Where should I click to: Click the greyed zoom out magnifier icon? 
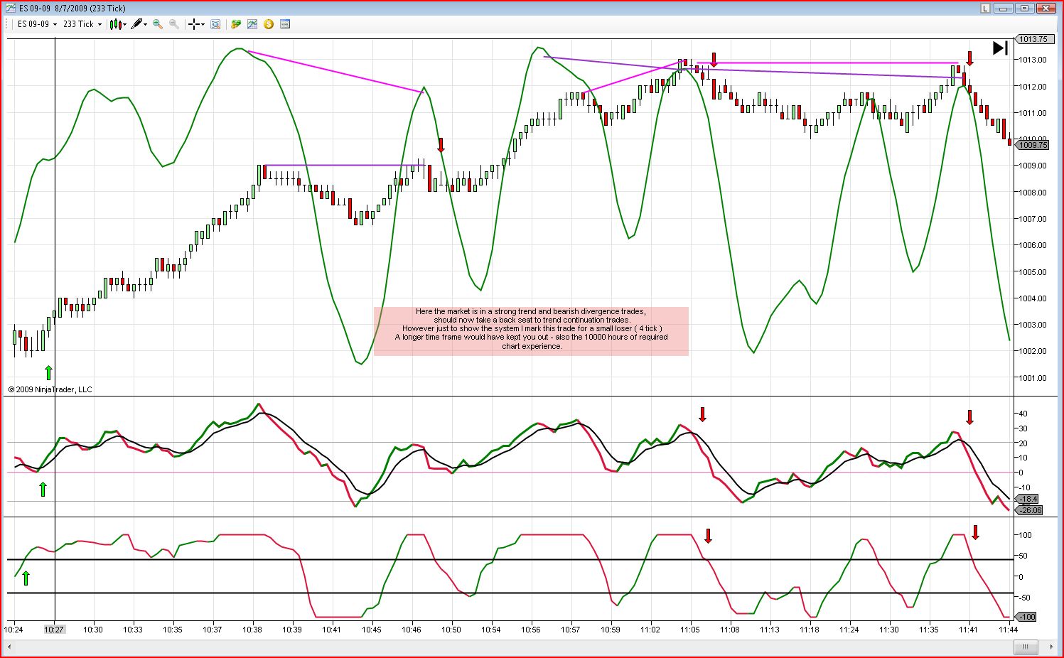[174, 24]
